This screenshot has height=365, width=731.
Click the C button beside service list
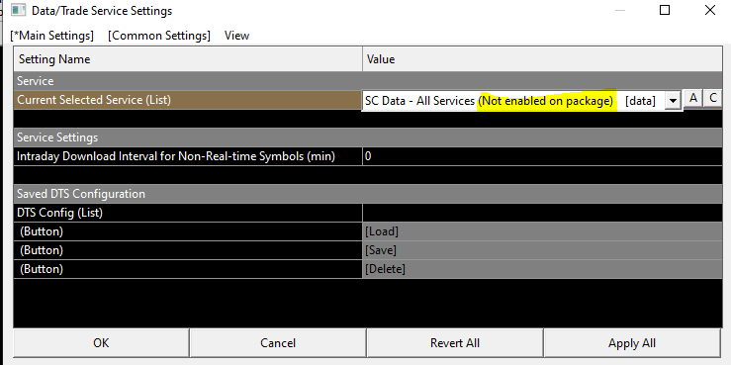coord(713,99)
